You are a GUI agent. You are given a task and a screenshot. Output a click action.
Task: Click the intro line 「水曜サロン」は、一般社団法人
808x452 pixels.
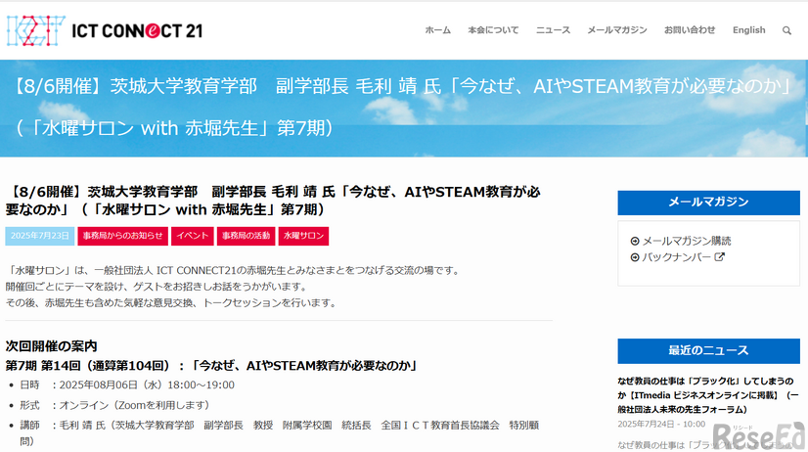(x=234, y=270)
